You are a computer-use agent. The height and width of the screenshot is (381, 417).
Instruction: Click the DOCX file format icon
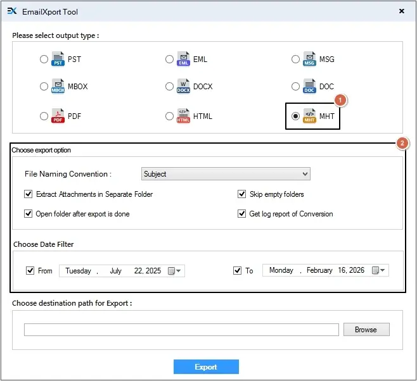pos(183,86)
